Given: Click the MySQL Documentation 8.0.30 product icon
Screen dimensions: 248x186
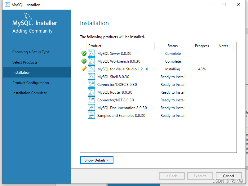Looking at the screenshot, I should (91, 108).
